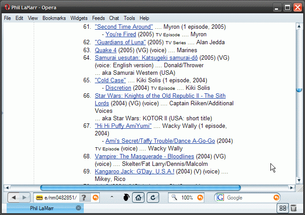Close the Phil LaMarr tab

pyautogui.click(x=78, y=208)
